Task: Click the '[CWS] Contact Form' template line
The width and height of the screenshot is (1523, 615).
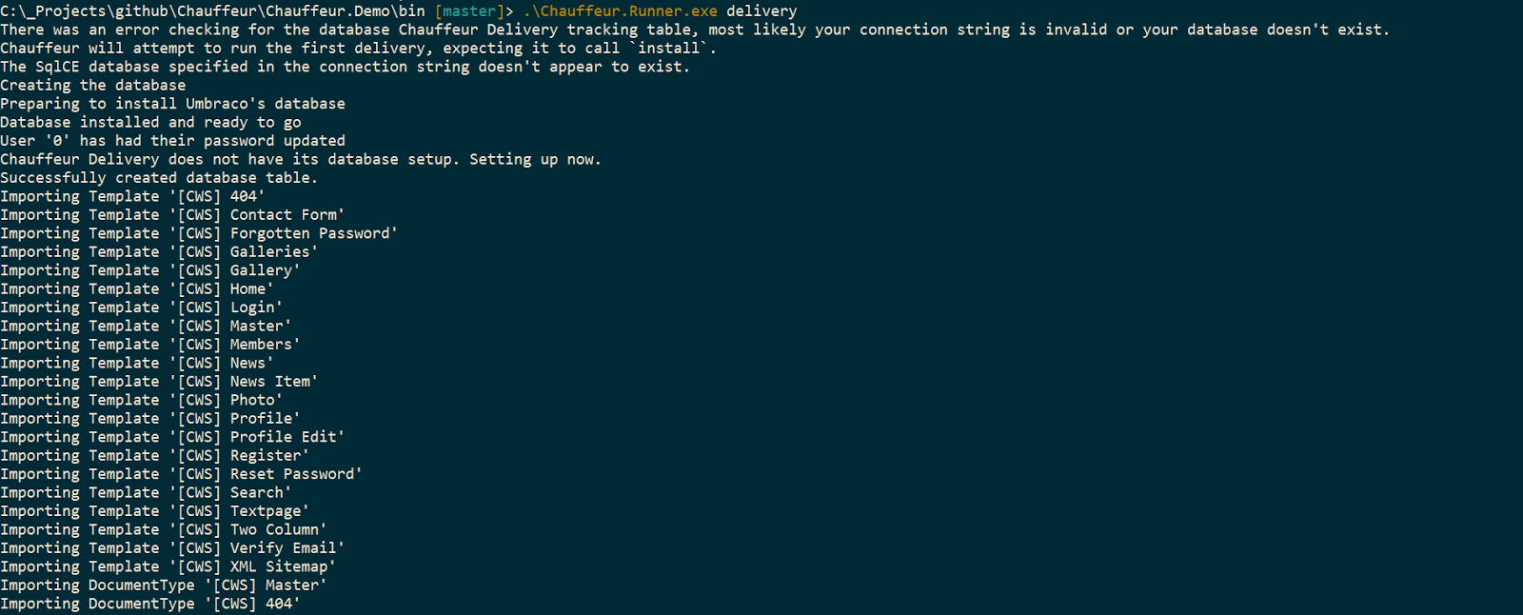Action: click(x=172, y=215)
